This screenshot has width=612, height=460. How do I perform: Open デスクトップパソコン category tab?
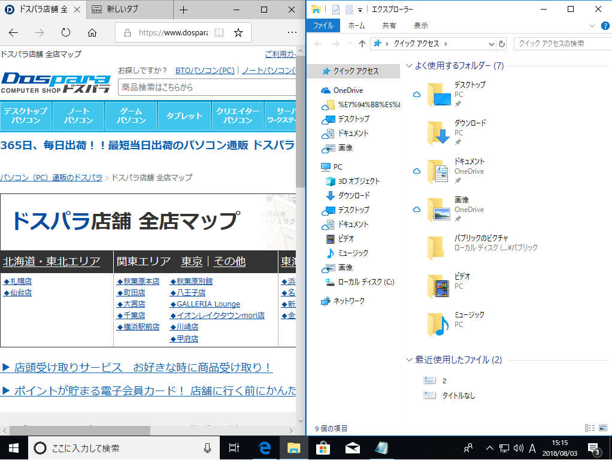[x=26, y=116]
